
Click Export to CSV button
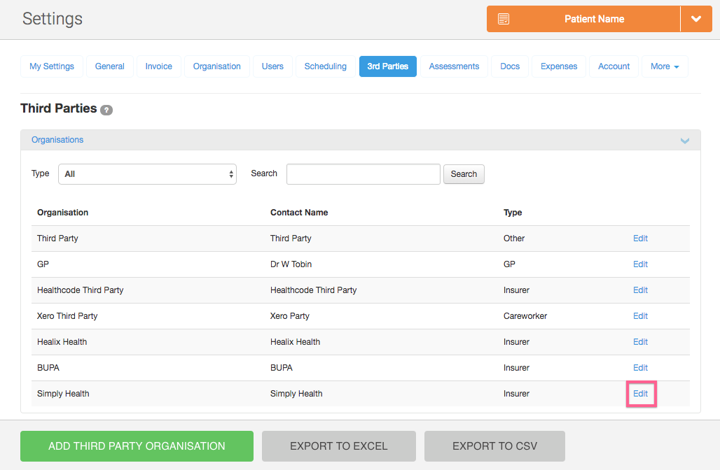(x=494, y=446)
